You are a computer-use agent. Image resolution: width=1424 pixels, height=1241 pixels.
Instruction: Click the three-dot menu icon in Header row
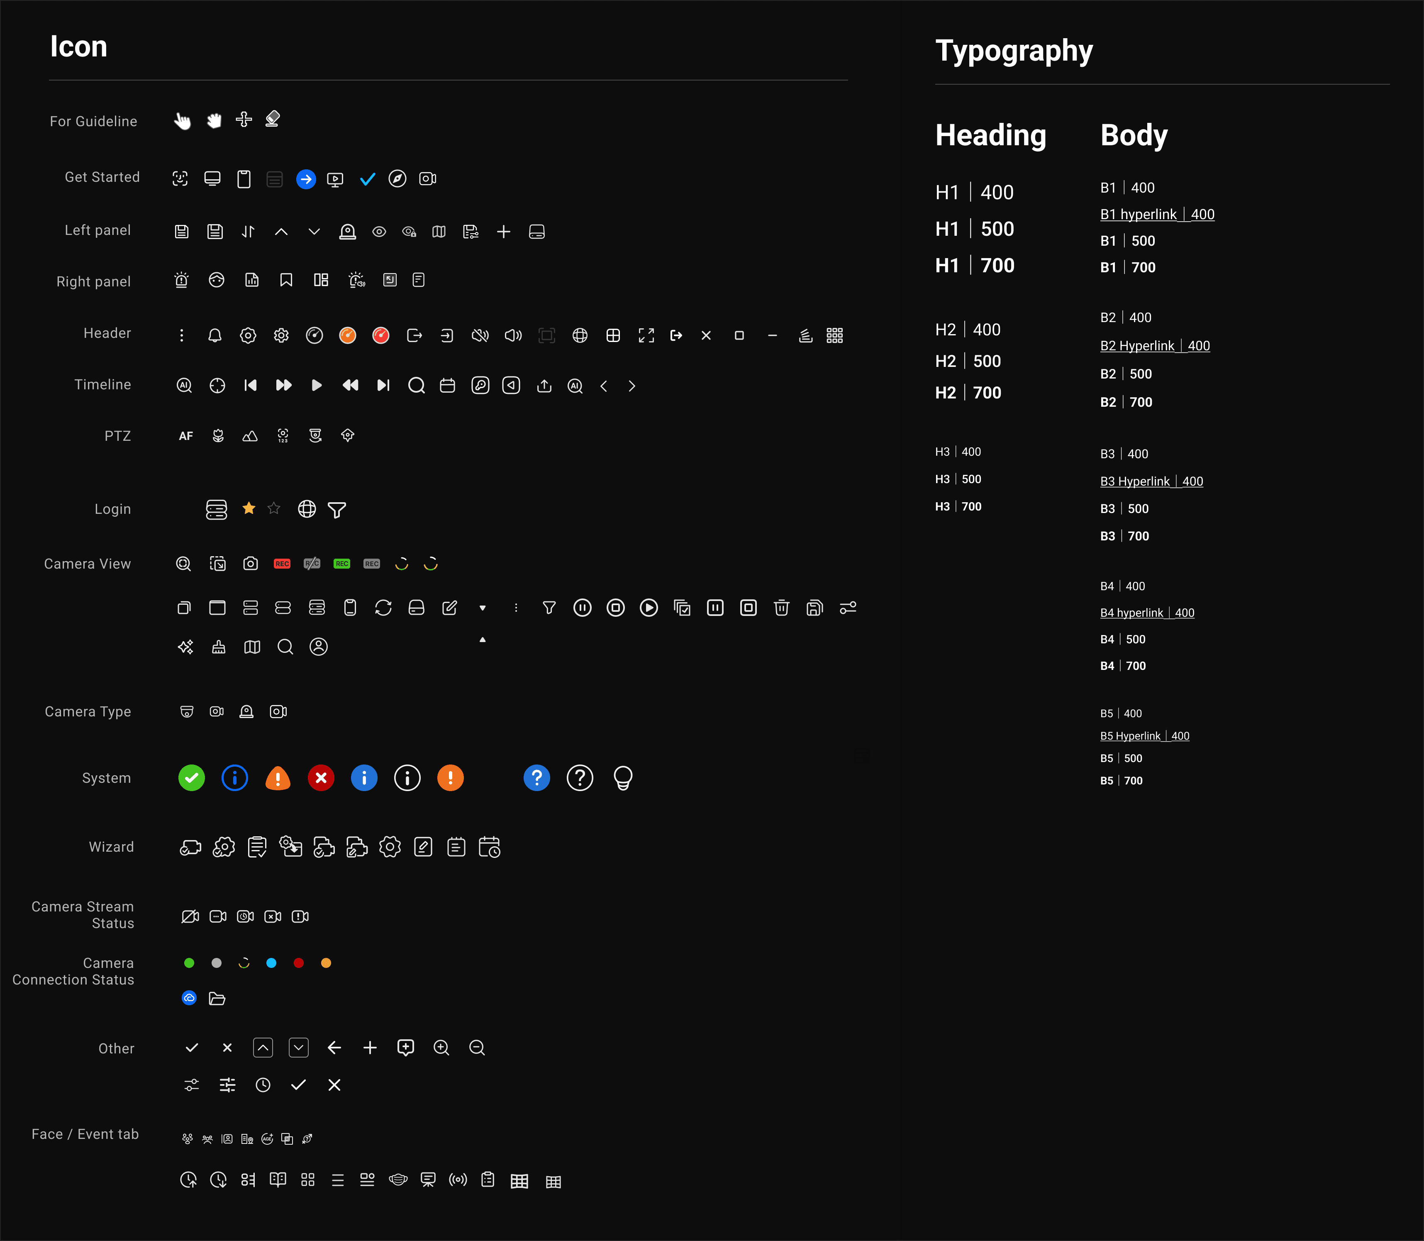click(182, 336)
